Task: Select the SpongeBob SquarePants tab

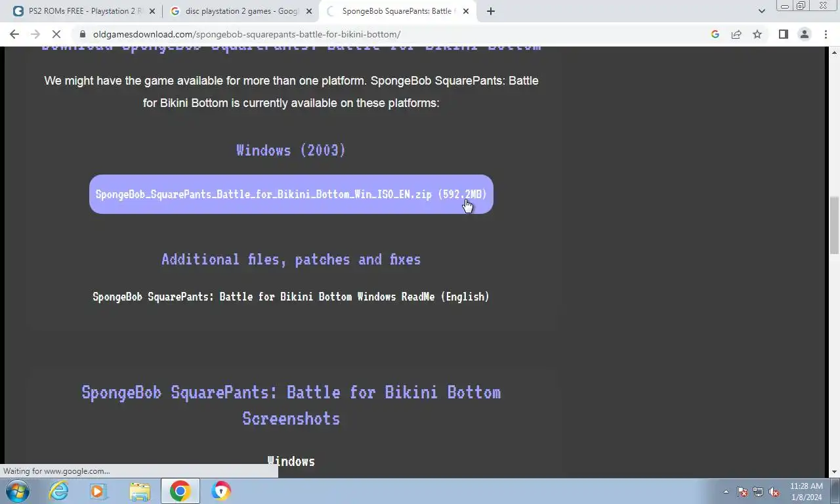Action: (x=398, y=11)
